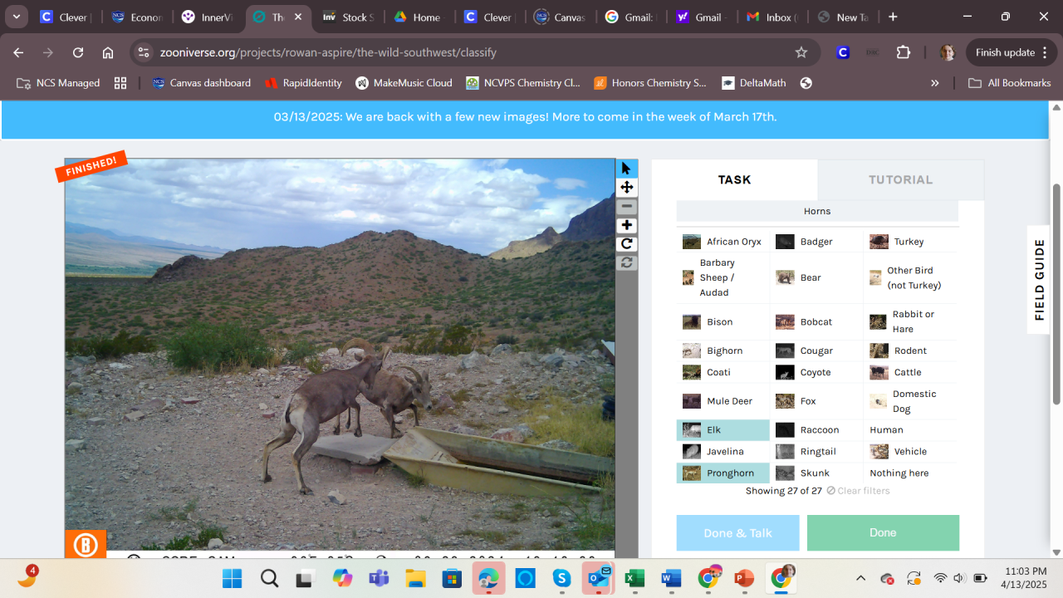Image resolution: width=1063 pixels, height=598 pixels.
Task: Open Windows Start menu
Action: pyautogui.click(x=233, y=578)
